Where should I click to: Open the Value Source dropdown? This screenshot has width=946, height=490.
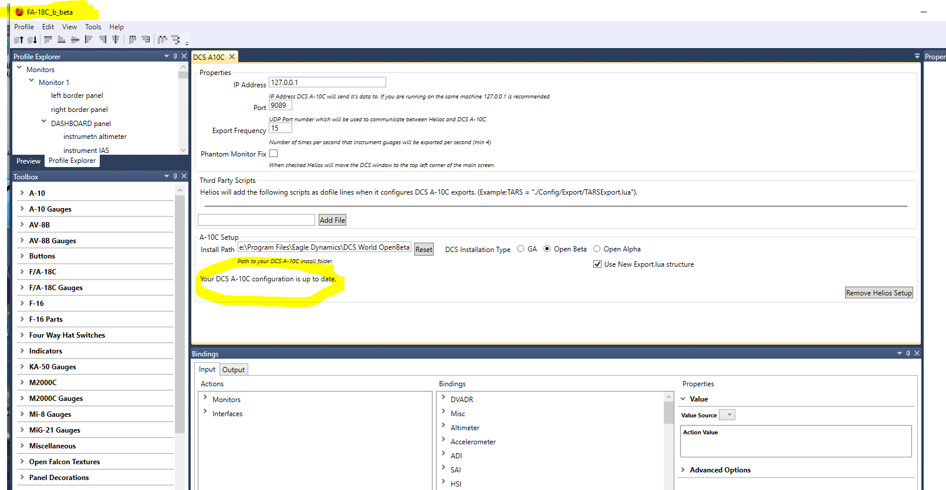727,414
